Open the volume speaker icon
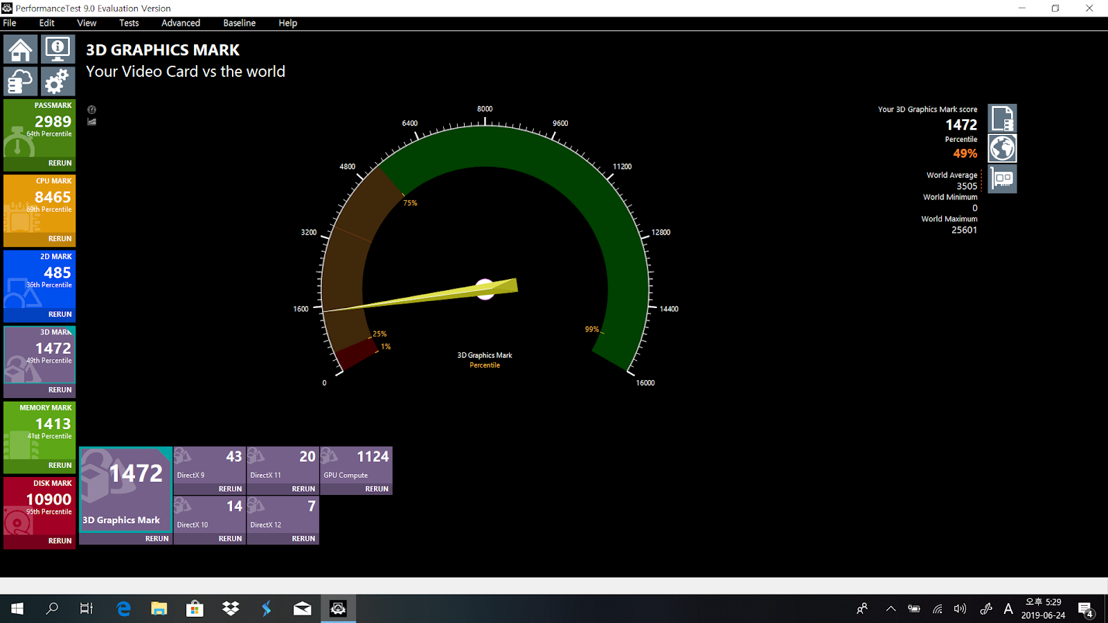Screen dimensions: 1108x623 (x=960, y=609)
